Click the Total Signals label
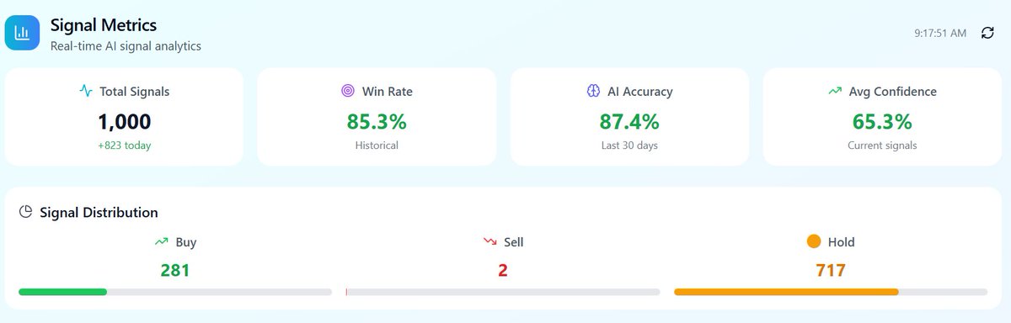Image resolution: width=1011 pixels, height=323 pixels. coord(134,92)
